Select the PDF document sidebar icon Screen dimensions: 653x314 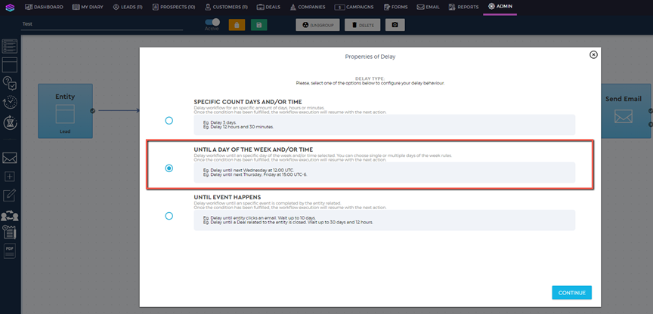coord(10,250)
